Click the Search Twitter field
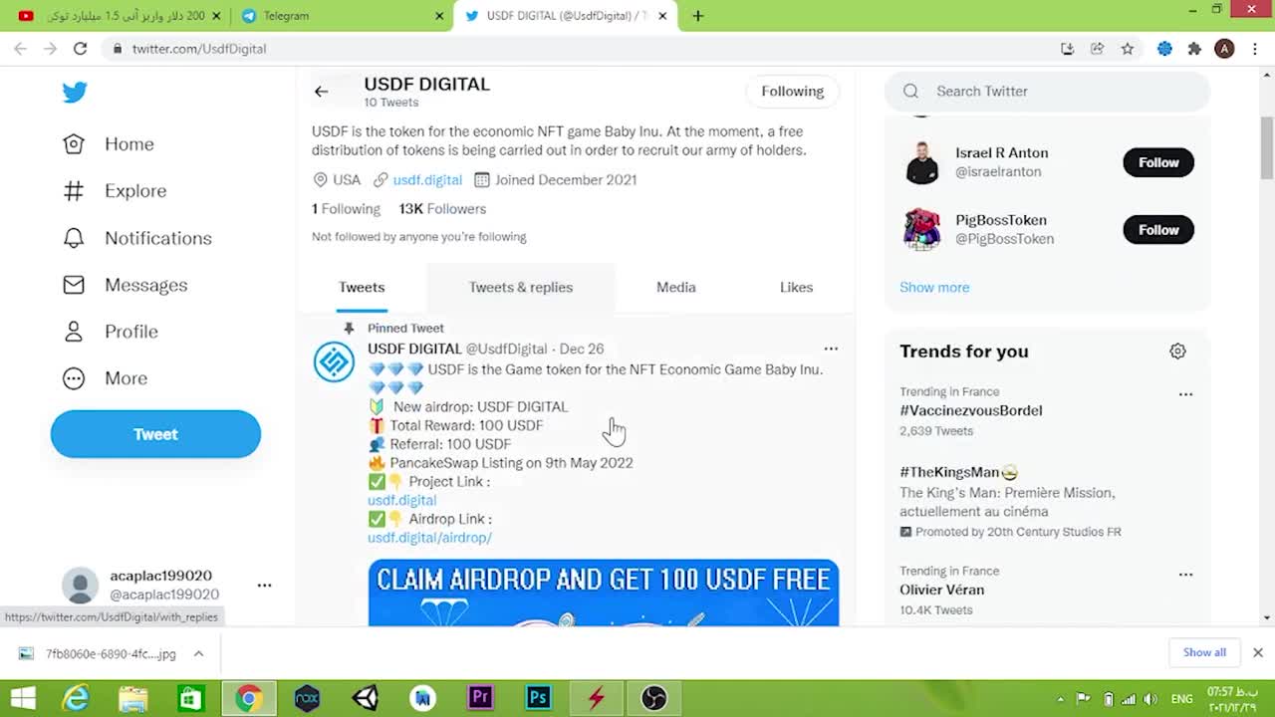 coord(1056,92)
